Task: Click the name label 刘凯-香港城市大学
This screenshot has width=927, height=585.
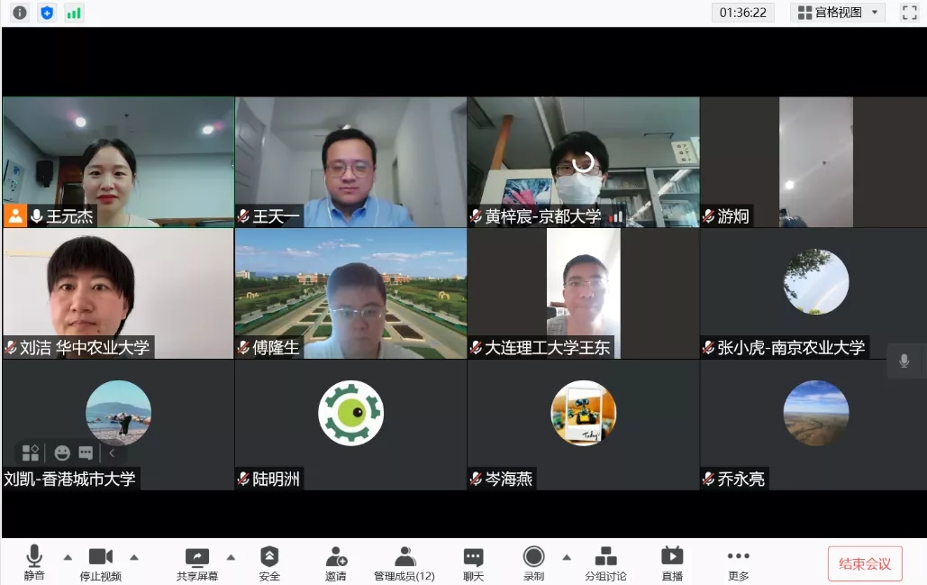Action: pyautogui.click(x=69, y=479)
